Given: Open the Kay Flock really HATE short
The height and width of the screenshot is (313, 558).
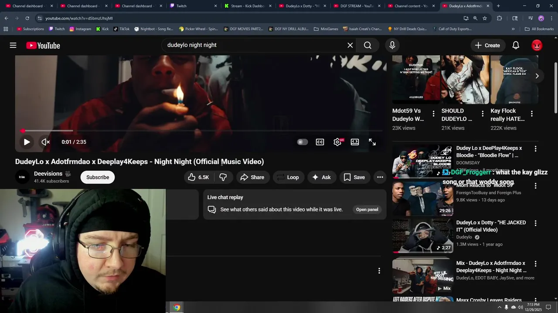Looking at the screenshot, I should click(x=514, y=80).
